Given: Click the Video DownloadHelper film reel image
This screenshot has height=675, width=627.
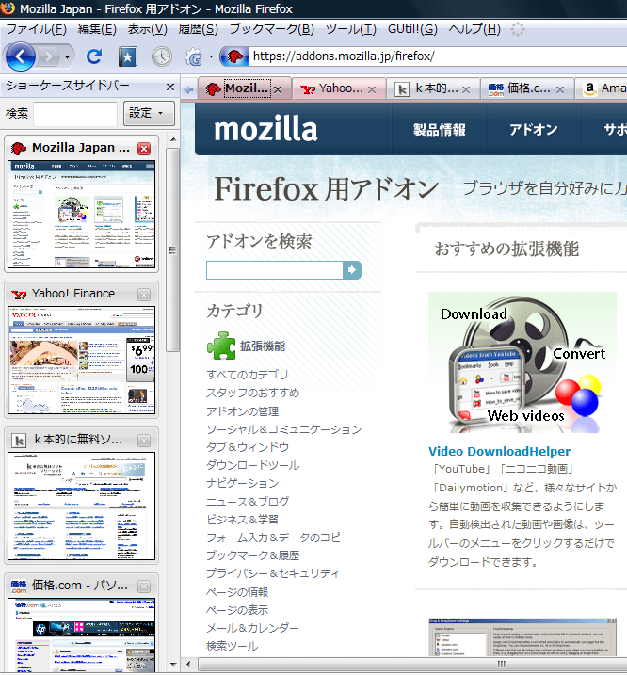Looking at the screenshot, I should tap(522, 362).
